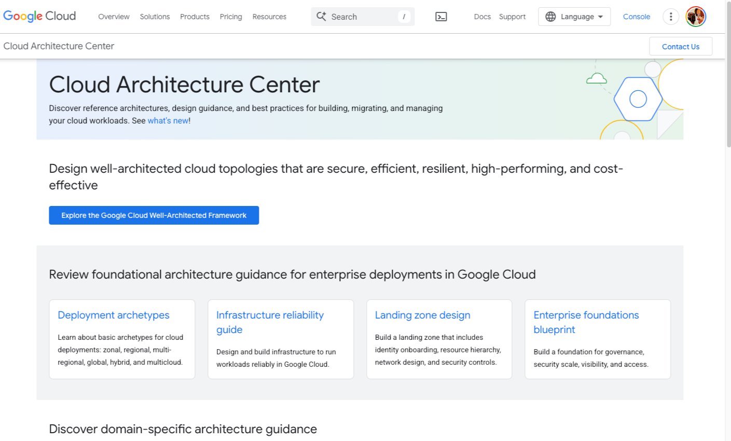
Task: Explore the Google Cloud Well-Architected Framework button
Action: coord(154,215)
